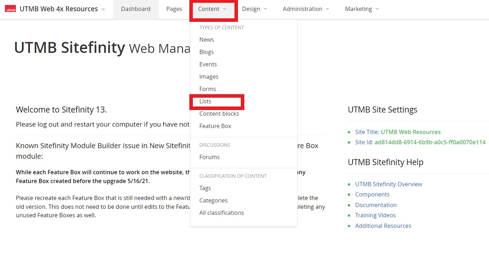Select Tags under Classification of Content
This screenshot has width=489, height=255.
205,188
